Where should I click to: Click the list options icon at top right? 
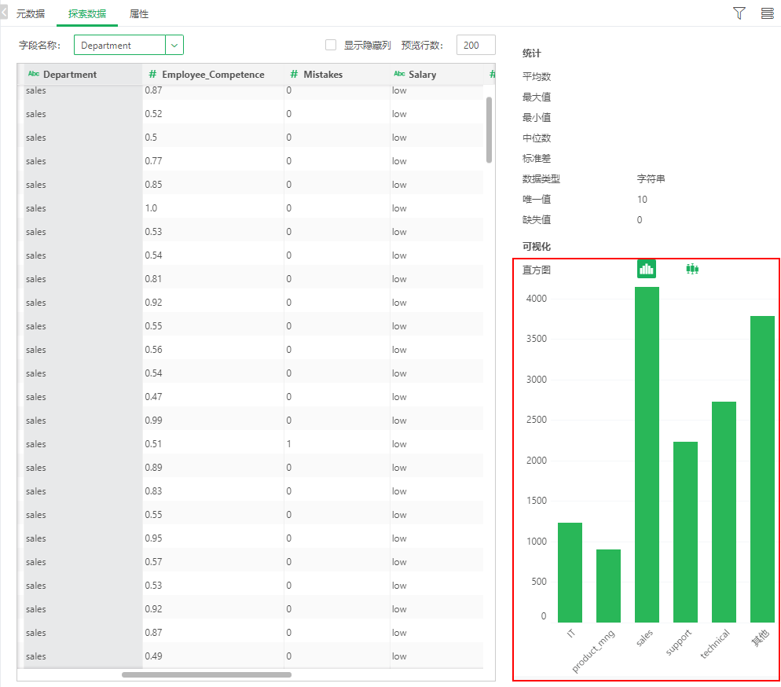[x=768, y=13]
